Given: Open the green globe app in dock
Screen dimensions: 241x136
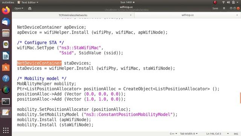Looking at the screenshot, I should click(x=6, y=90).
